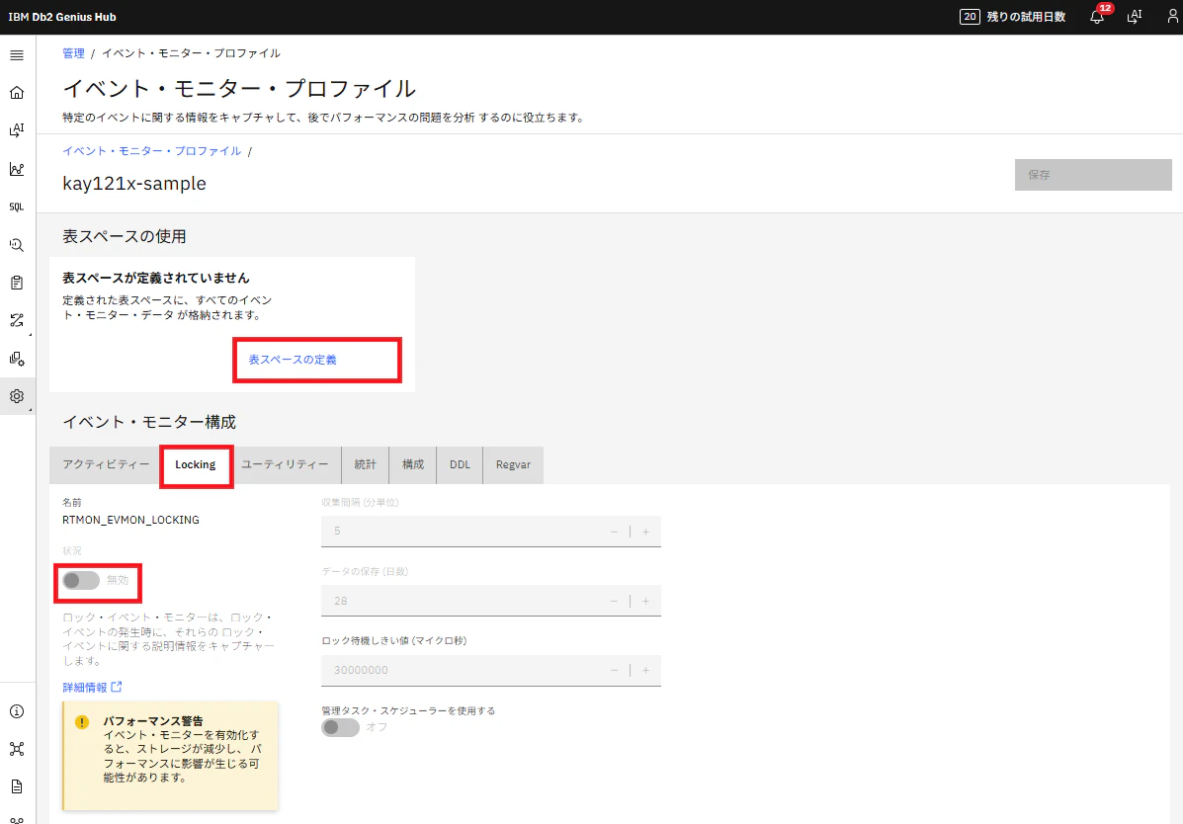Click the データの保存 field showing 28

coord(491,601)
